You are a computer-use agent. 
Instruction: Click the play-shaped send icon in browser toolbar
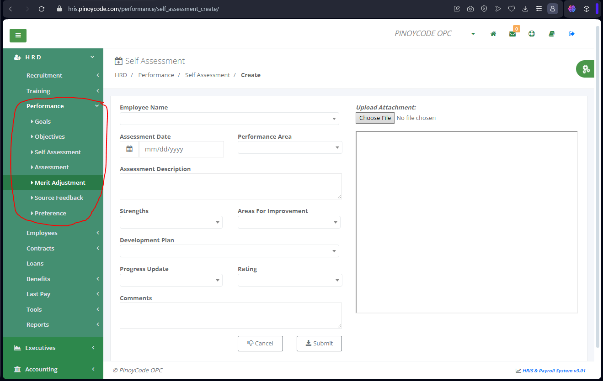click(x=498, y=9)
